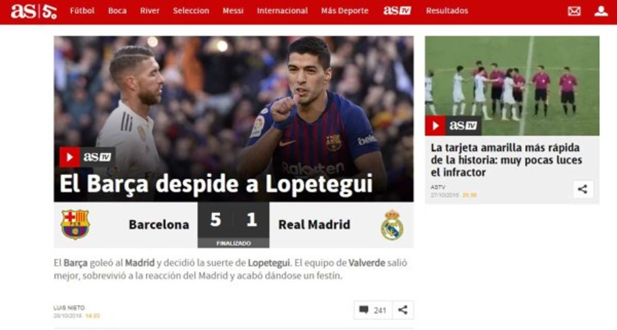
Task: Play the yellow card sidebar video
Action: (x=435, y=125)
